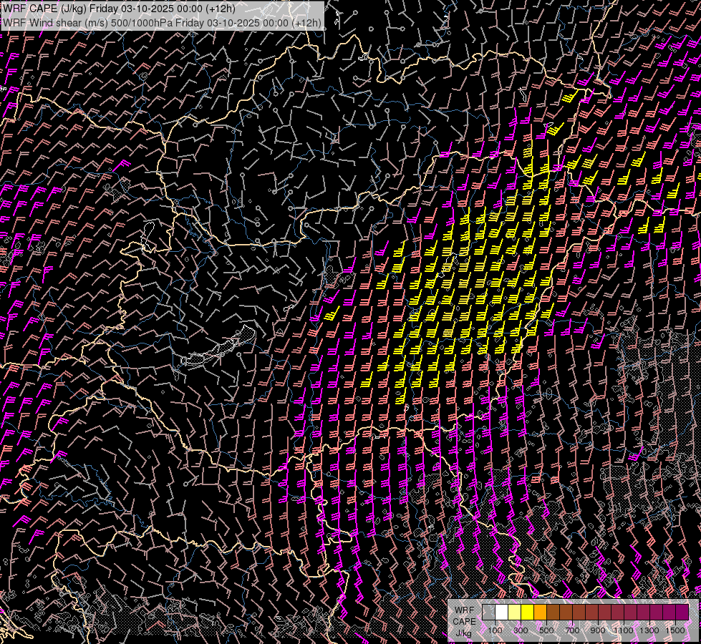Select the 500 label on the CAPE scale
The height and width of the screenshot is (644, 701).
click(x=546, y=630)
